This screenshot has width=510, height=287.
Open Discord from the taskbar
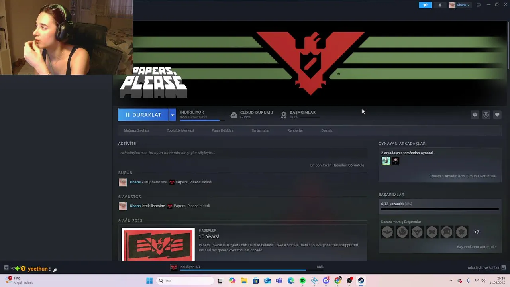tap(326, 281)
